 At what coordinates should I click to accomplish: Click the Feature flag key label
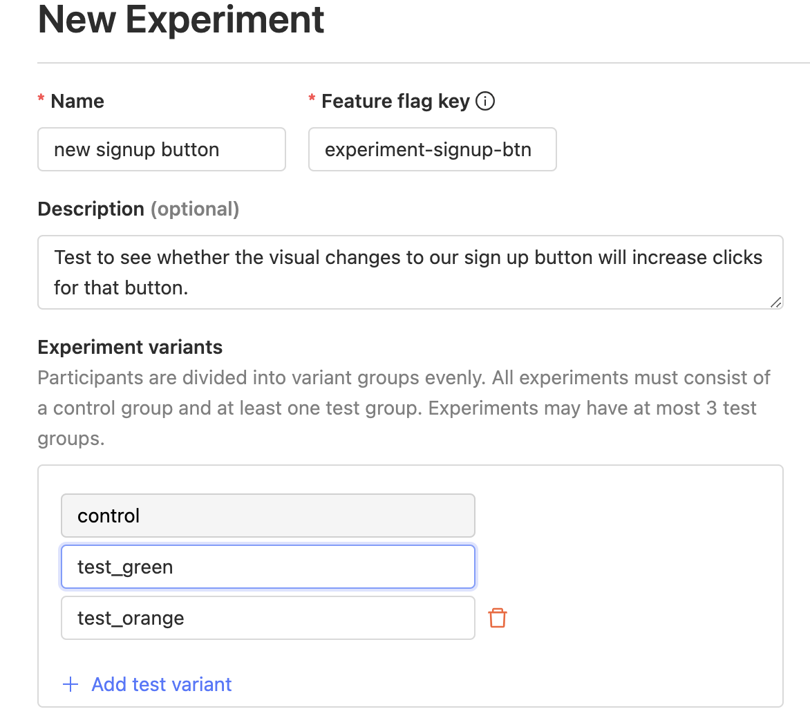click(x=395, y=102)
